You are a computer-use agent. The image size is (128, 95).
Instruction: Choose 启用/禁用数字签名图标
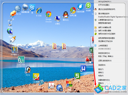tap(106, 38)
